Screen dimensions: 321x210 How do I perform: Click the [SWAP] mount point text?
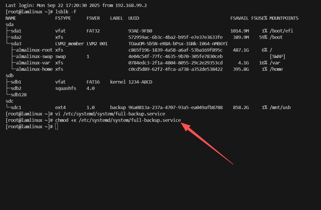(277, 56)
